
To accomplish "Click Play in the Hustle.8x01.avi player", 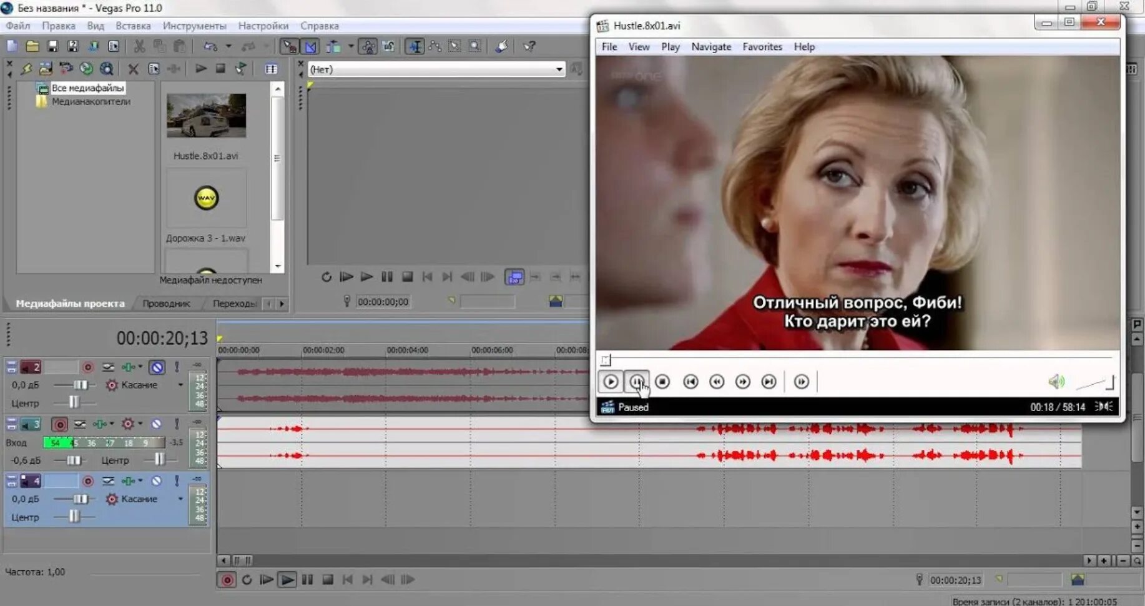I will click(x=611, y=381).
